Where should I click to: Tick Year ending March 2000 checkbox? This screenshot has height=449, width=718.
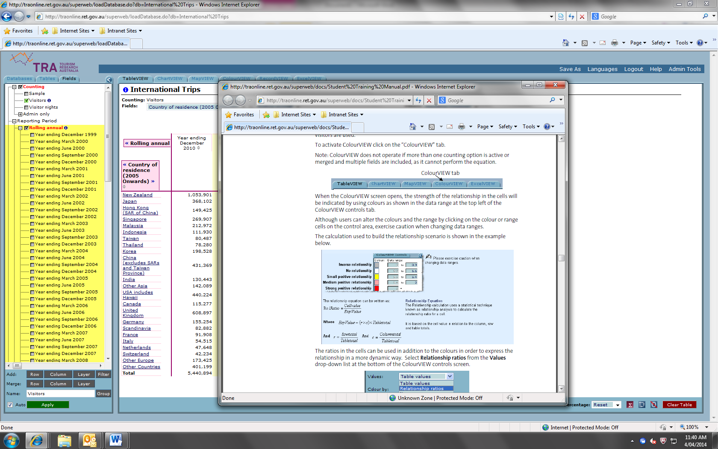coord(32,142)
